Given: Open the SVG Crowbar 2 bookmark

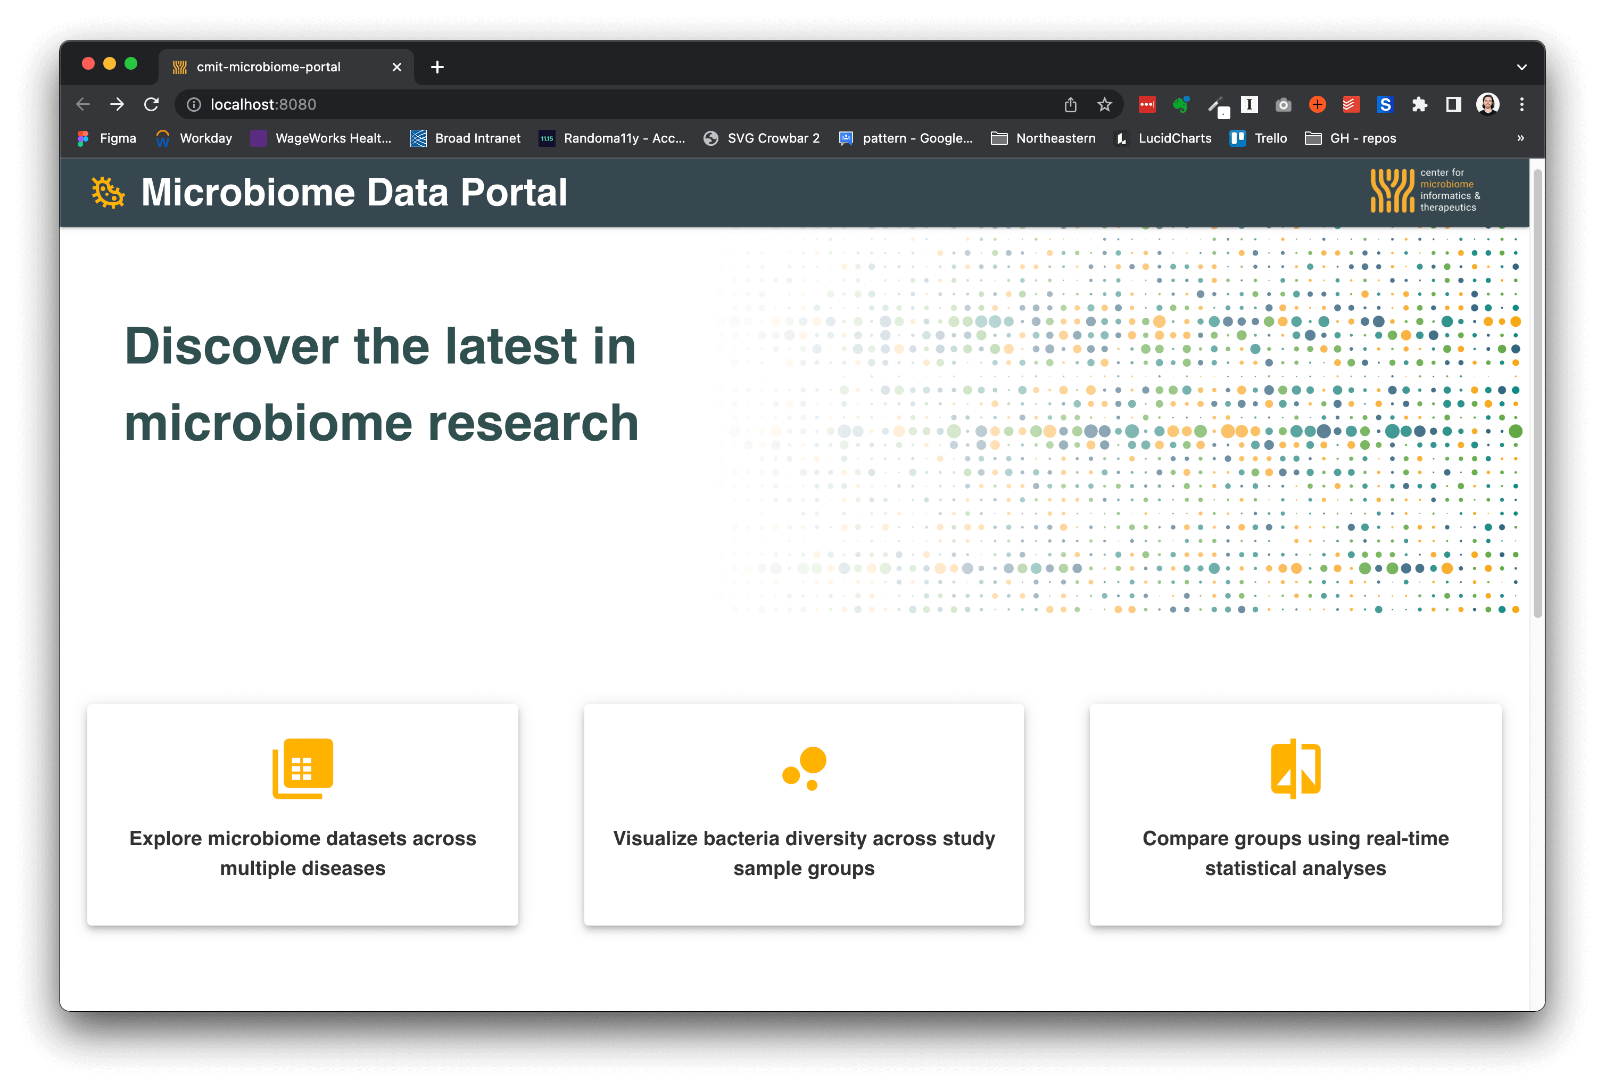Looking at the screenshot, I should 762,138.
